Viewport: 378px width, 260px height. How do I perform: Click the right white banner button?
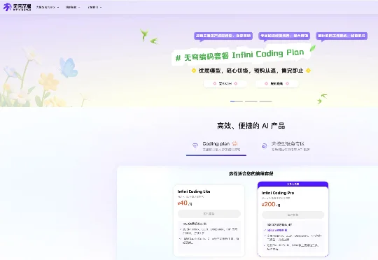tap(276, 84)
